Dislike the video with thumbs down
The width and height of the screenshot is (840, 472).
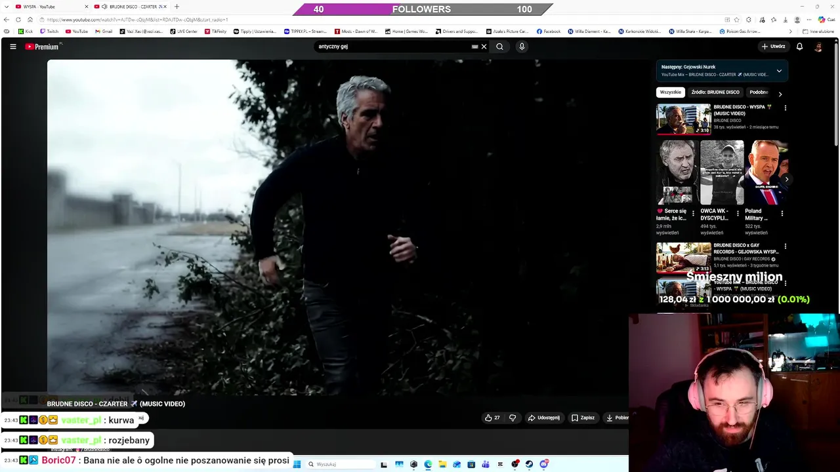point(513,418)
